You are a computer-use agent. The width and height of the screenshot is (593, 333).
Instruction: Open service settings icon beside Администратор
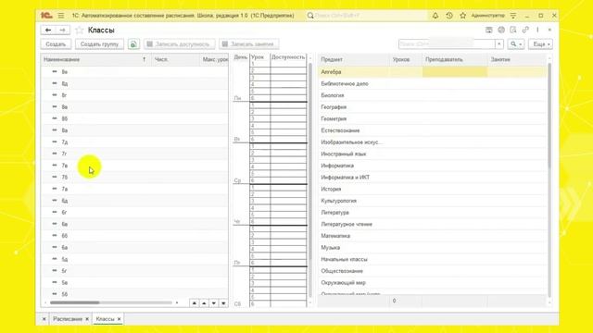click(513, 16)
